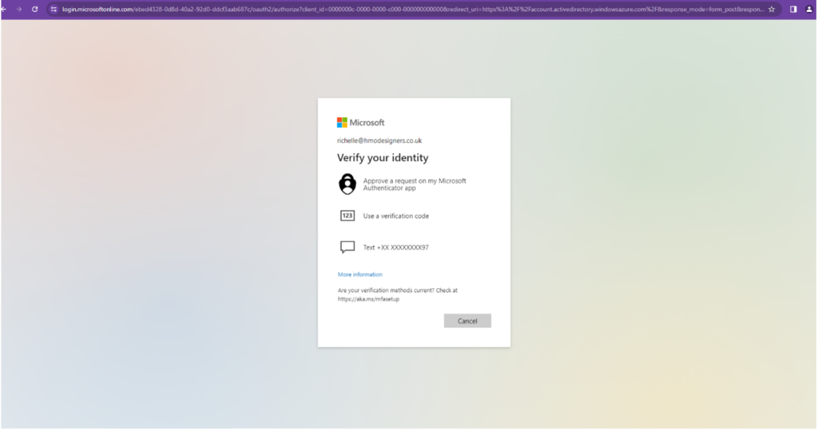Open site information icon beside the URL
This screenshot has height=431, width=818.
click(x=54, y=9)
